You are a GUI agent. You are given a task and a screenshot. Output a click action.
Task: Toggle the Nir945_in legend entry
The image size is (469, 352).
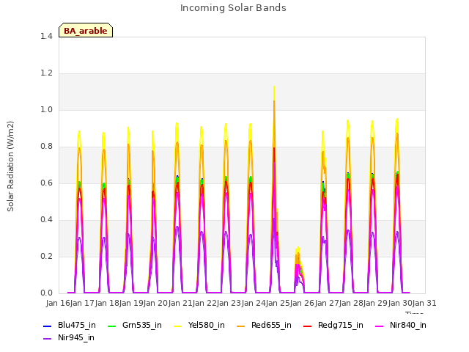(x=69, y=338)
